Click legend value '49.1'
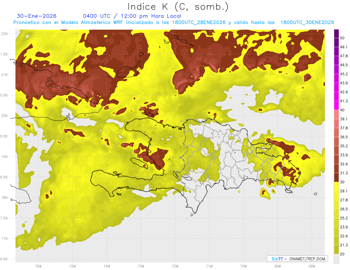Image resolution: width=350 pixels, height=270 pixels. coord(344,47)
